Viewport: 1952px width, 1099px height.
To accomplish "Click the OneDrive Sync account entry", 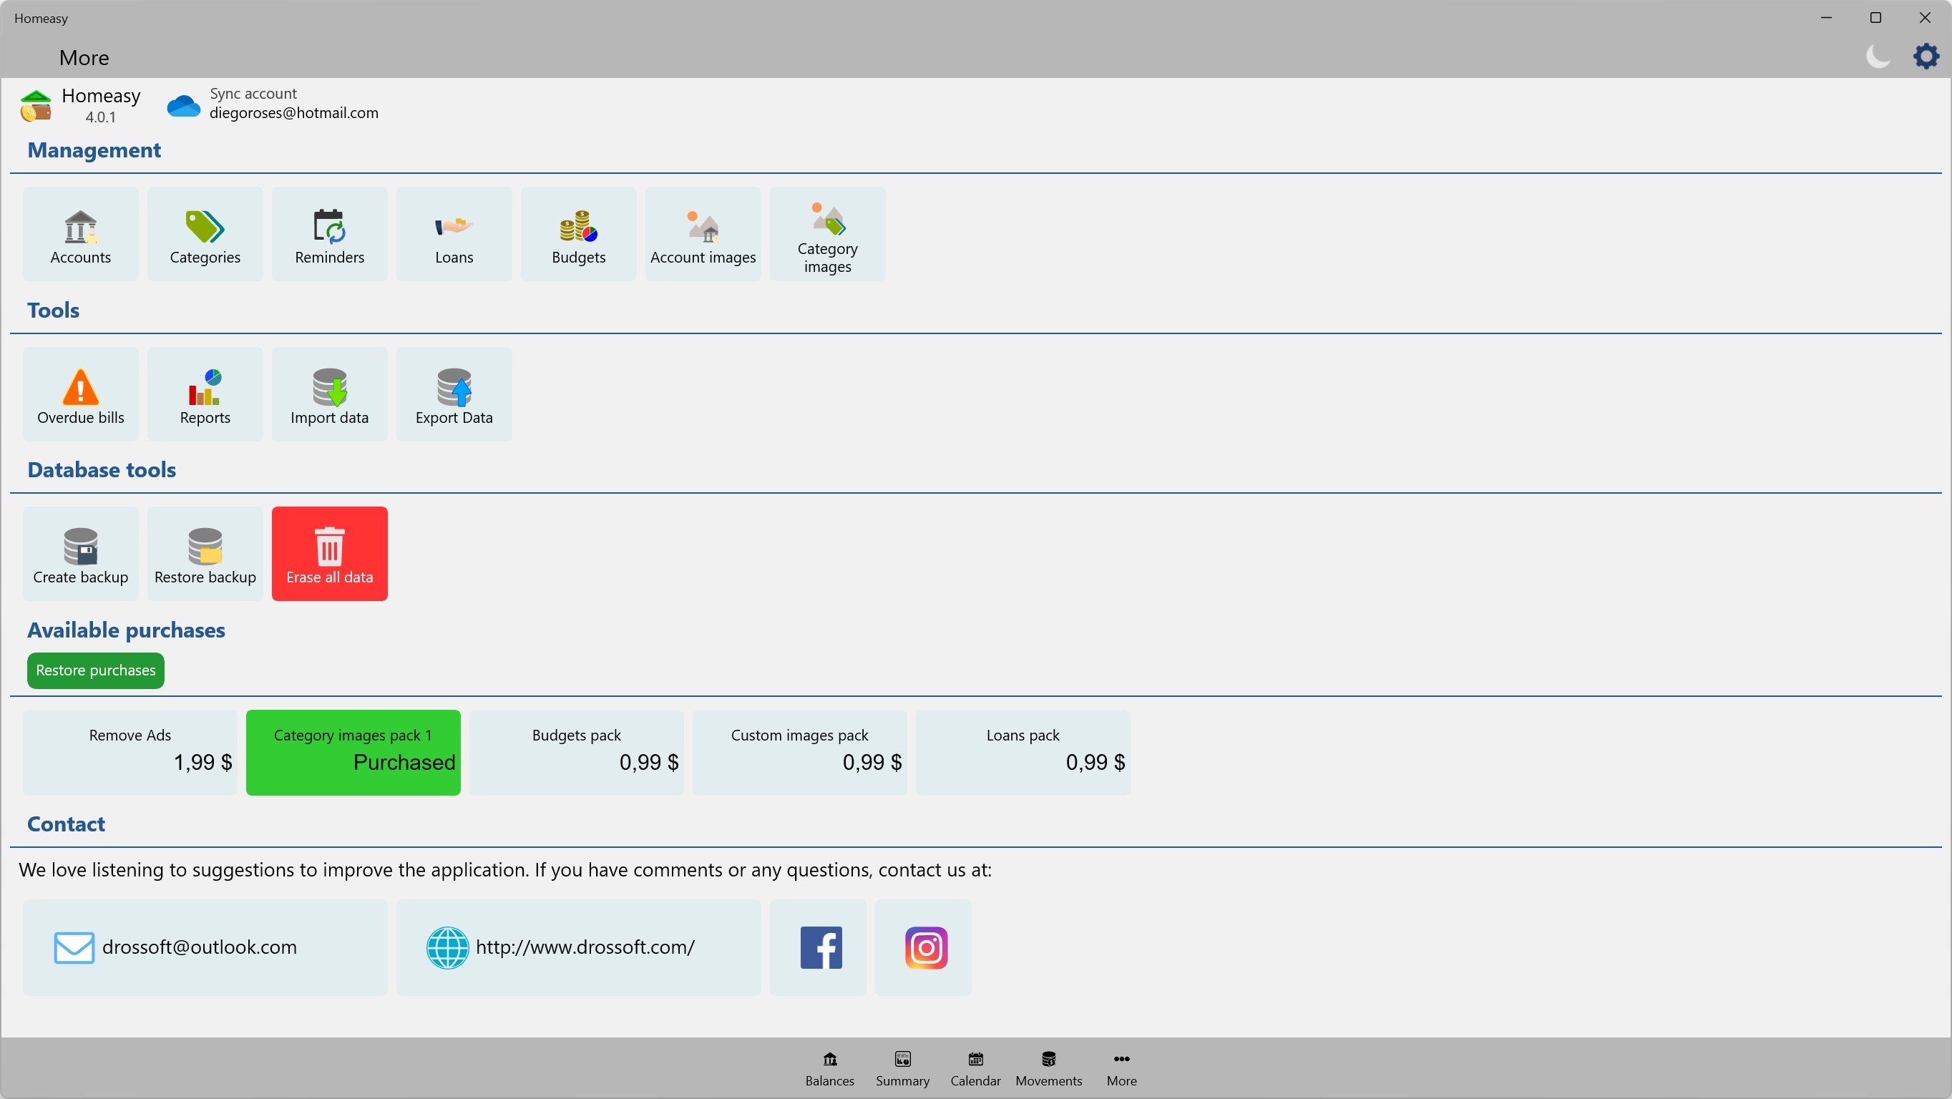I will 273,104.
